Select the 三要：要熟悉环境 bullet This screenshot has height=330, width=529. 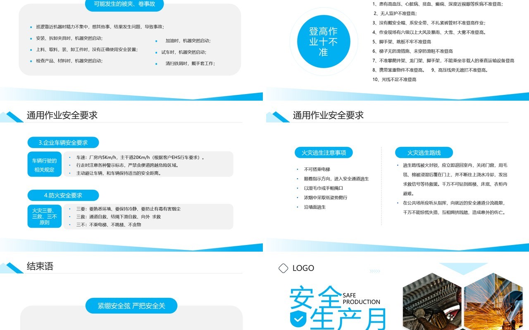pos(128,209)
